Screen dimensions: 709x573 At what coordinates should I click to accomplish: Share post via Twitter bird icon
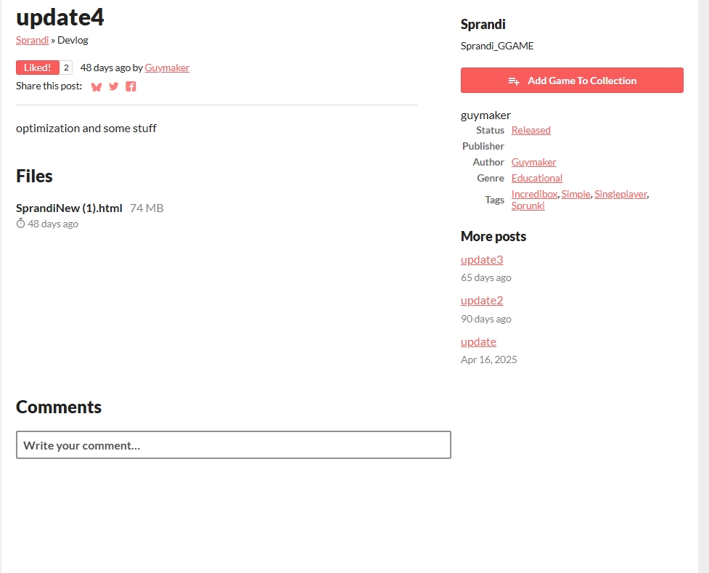tap(114, 86)
